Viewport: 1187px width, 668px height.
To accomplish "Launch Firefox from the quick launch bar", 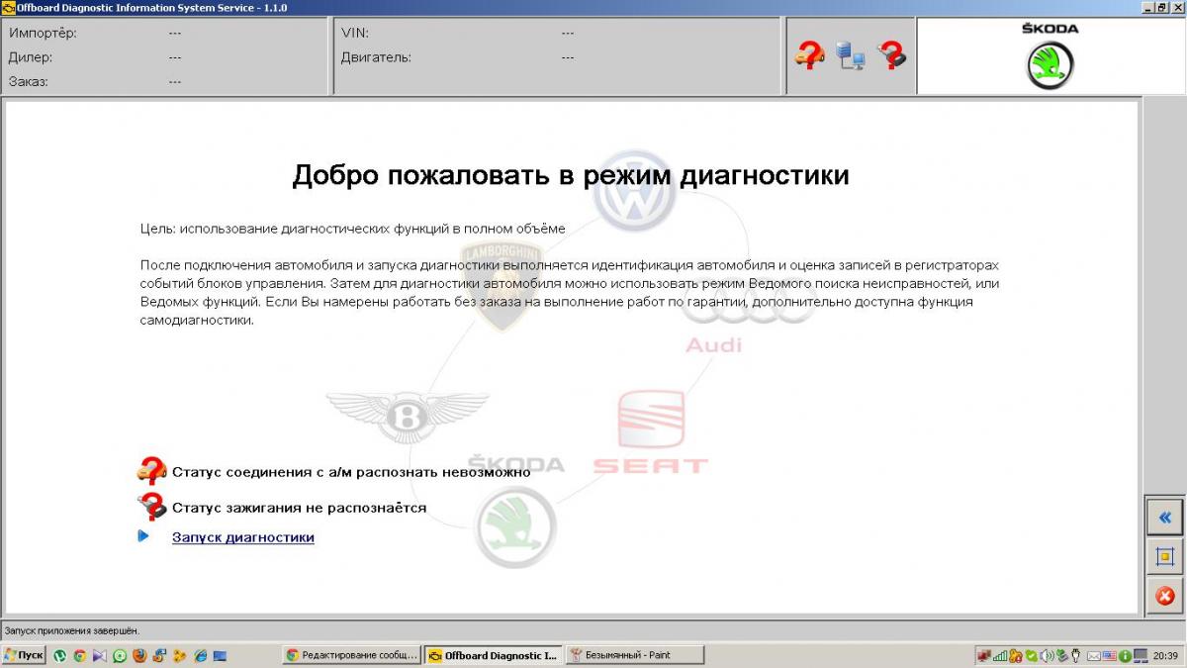I will pos(139,655).
